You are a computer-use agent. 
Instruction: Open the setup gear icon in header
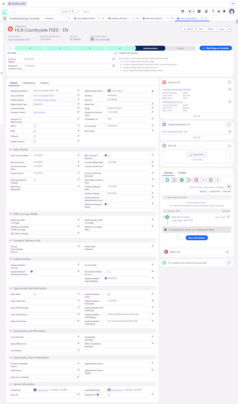[219, 11]
